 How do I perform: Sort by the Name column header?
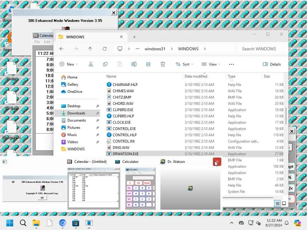[x=111, y=76]
